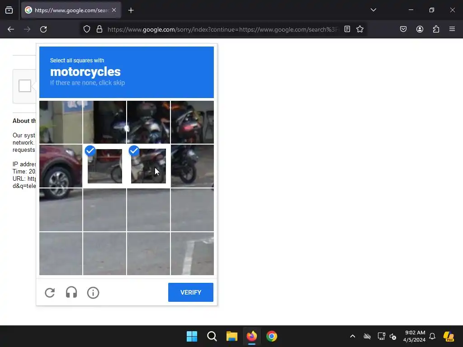Save page to Pocket
The image size is (463, 347).
403,29
